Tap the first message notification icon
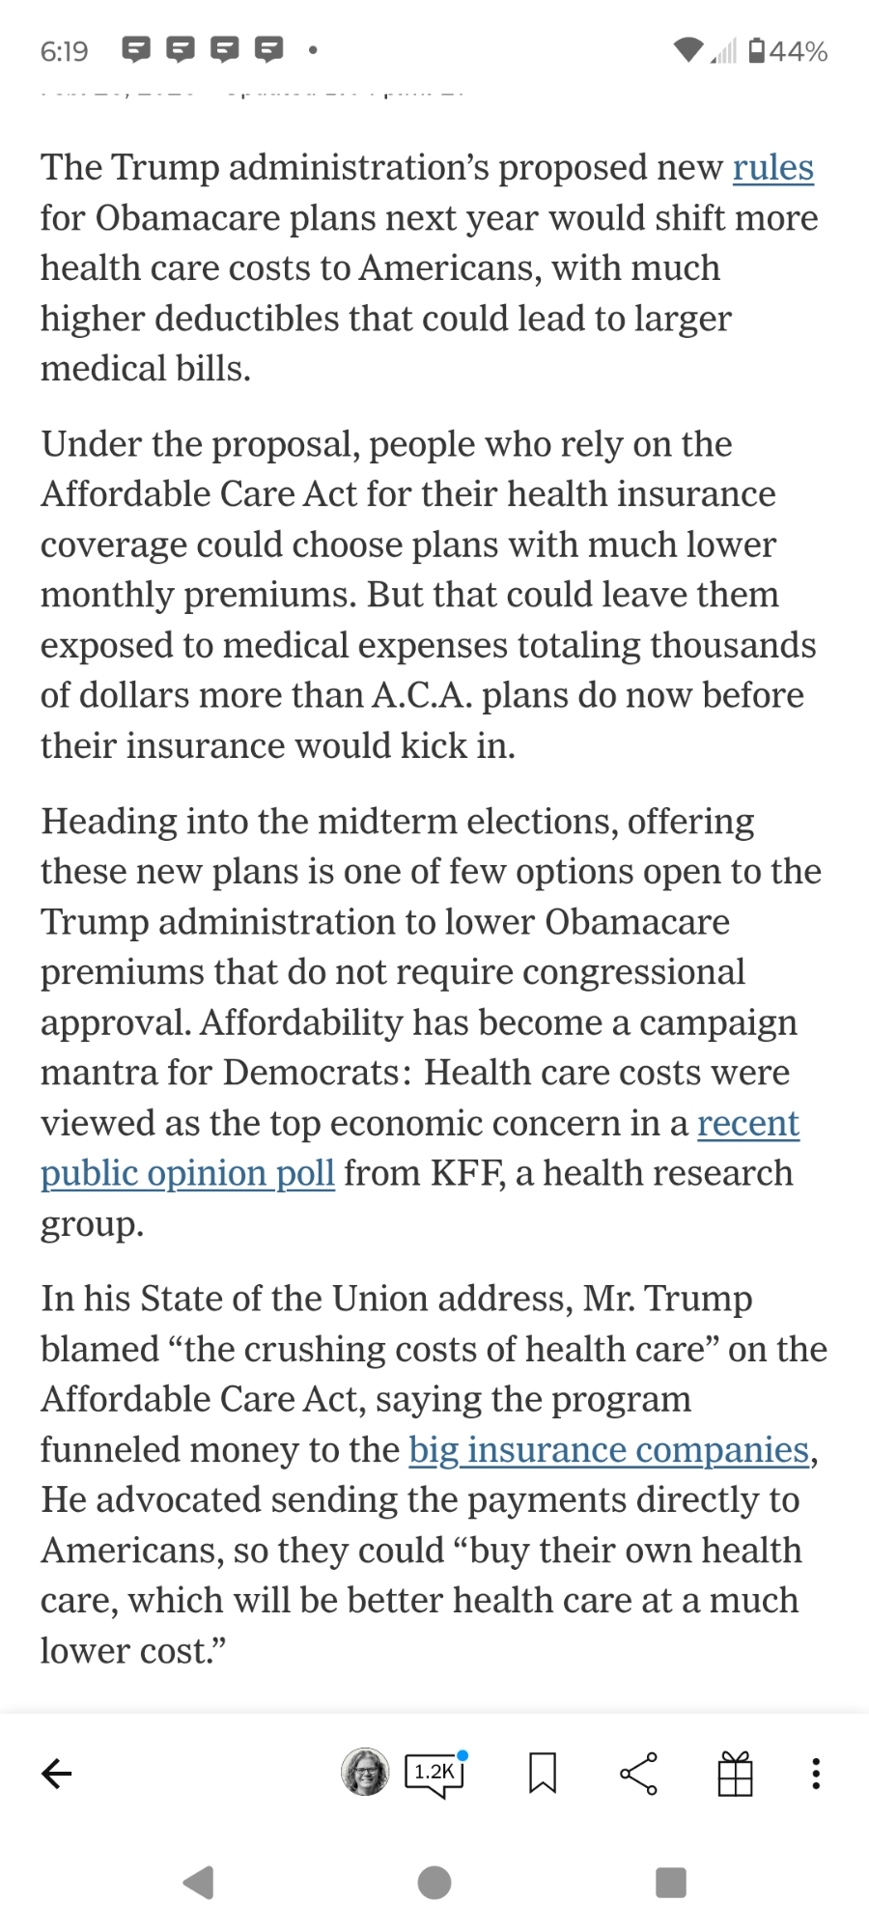Viewport: 869px width, 1931px height. [x=137, y=49]
